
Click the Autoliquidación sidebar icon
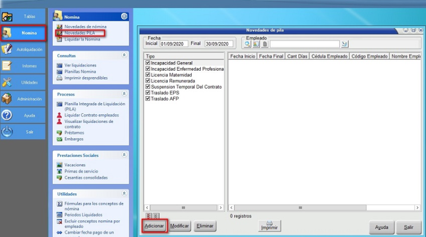point(7,49)
